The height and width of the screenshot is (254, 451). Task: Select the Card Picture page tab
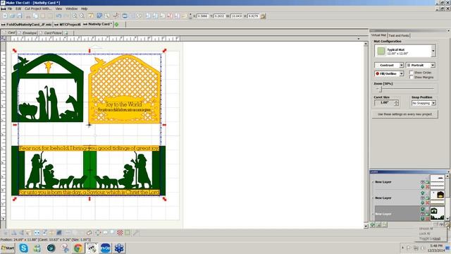[x=51, y=33]
